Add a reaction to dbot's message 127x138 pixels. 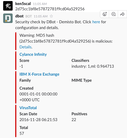[x=105, y=14]
